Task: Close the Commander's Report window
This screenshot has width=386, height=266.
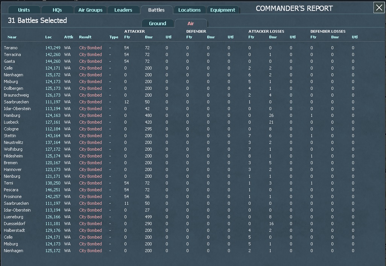Action: click(x=379, y=8)
